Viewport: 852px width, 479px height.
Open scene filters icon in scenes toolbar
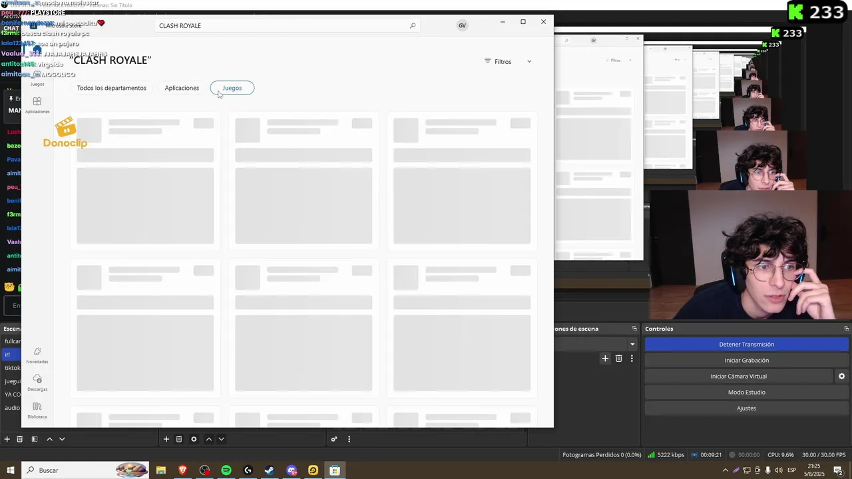35,439
